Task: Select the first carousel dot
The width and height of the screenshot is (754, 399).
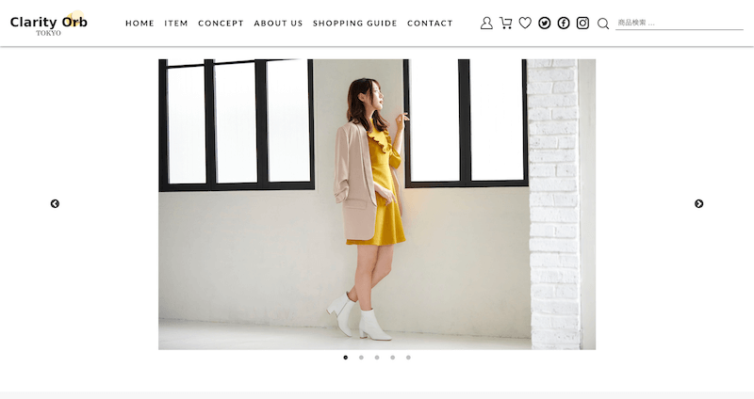Action: pos(346,358)
